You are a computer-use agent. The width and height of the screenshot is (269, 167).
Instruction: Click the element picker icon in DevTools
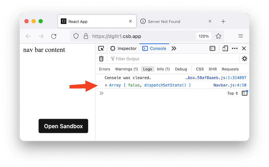coord(101,48)
